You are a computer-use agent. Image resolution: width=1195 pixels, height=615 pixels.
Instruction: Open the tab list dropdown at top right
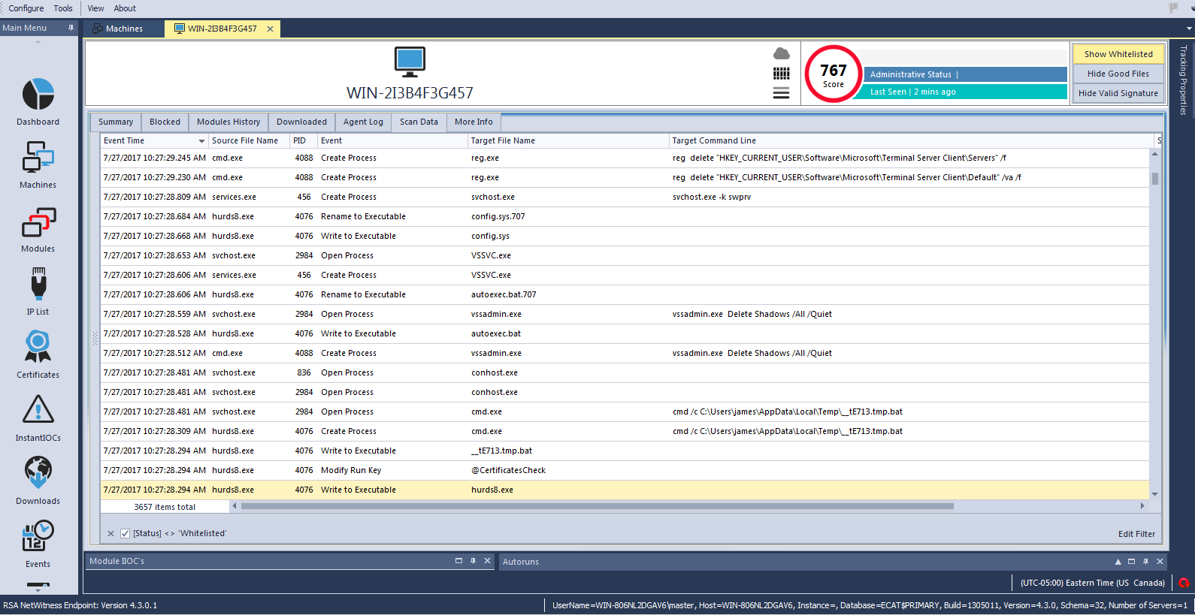tap(1189, 29)
